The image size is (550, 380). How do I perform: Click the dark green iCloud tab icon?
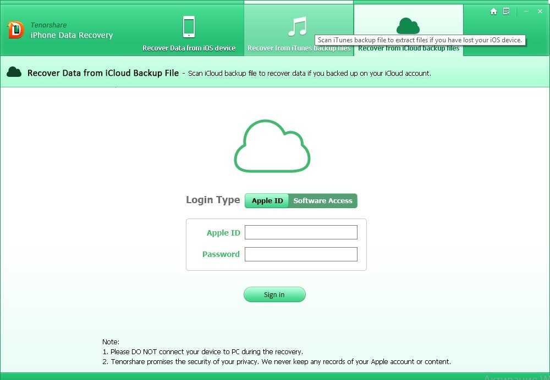point(408,25)
